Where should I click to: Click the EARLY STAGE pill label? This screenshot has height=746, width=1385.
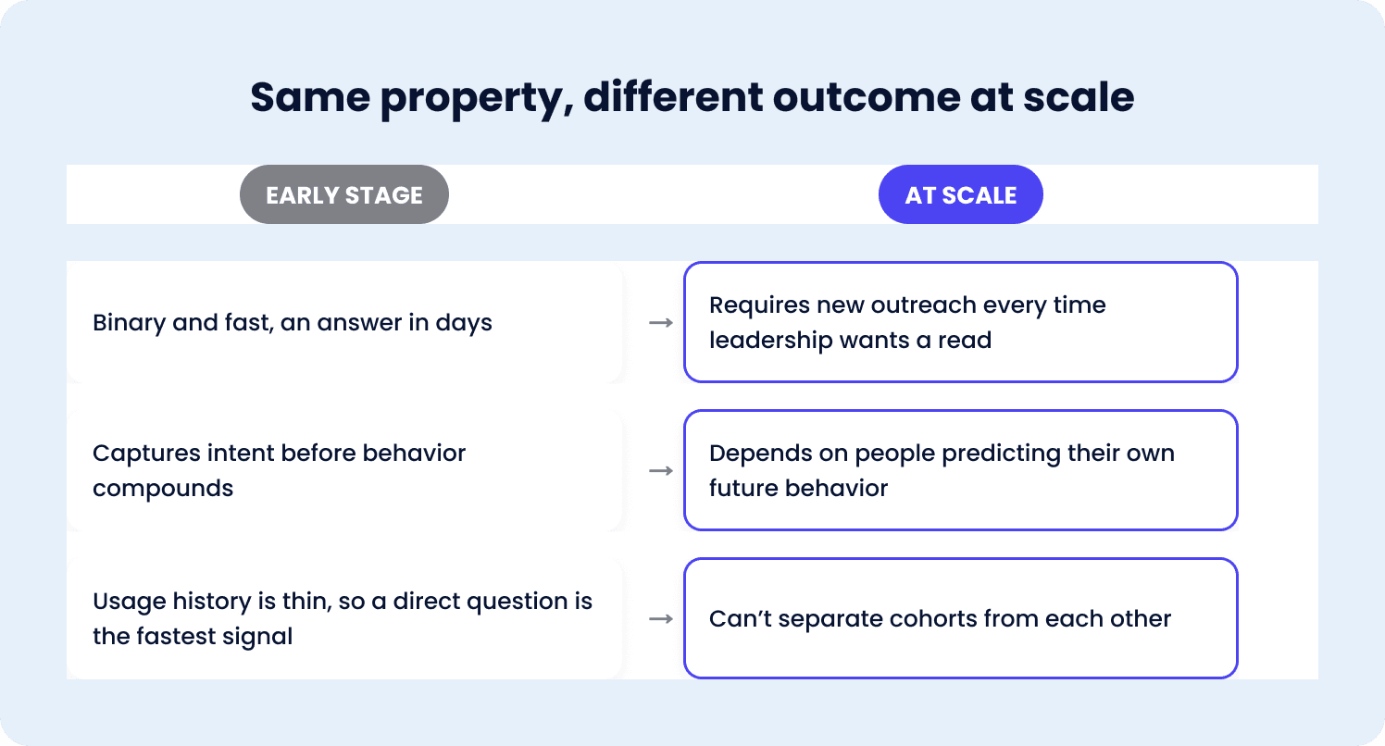[x=344, y=194]
